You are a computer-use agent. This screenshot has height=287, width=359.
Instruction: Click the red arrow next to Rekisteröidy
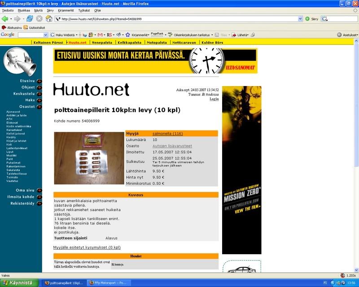tap(39, 204)
